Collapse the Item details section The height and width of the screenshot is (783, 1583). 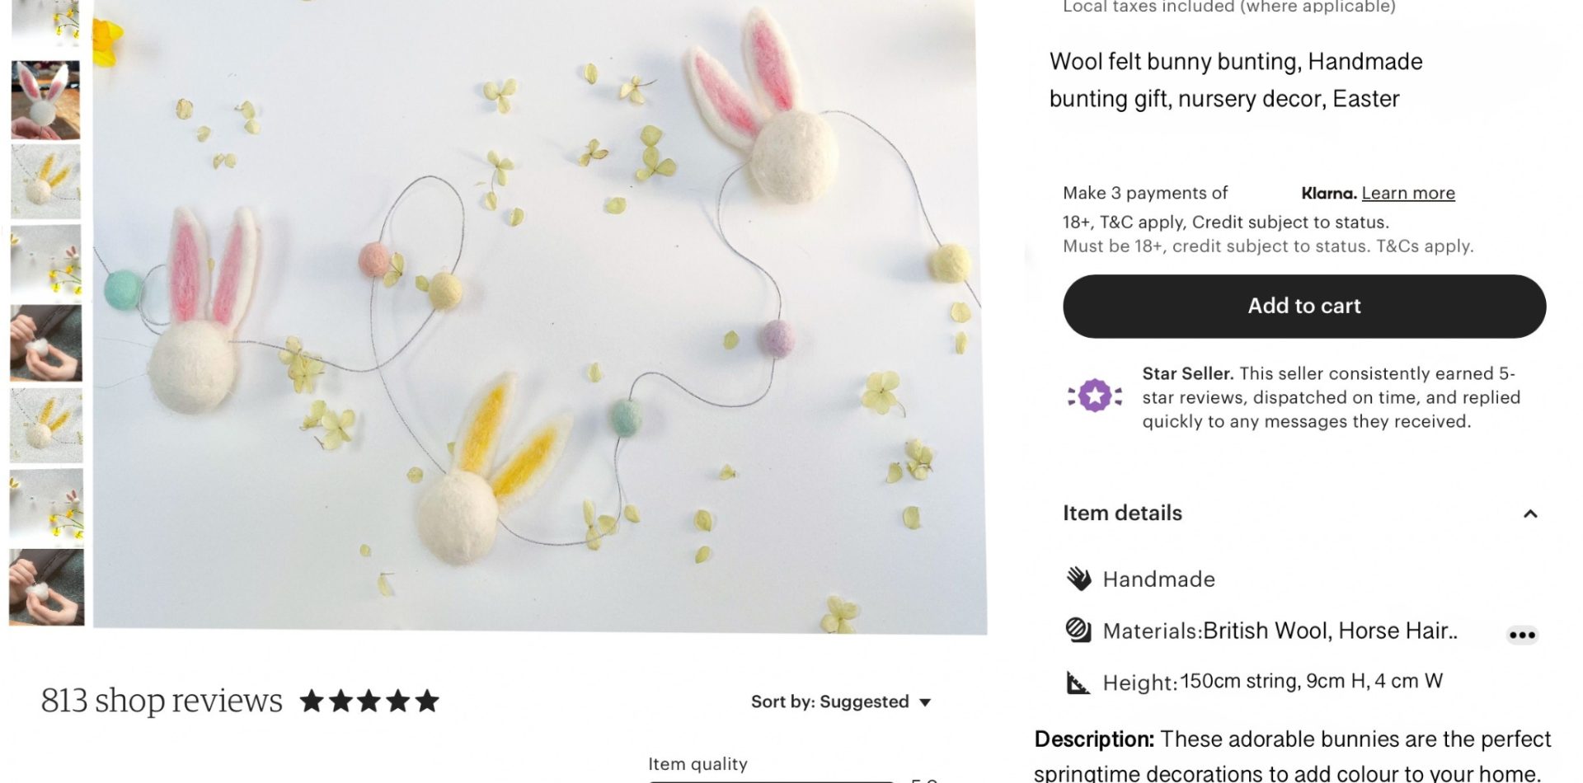coord(1530,513)
